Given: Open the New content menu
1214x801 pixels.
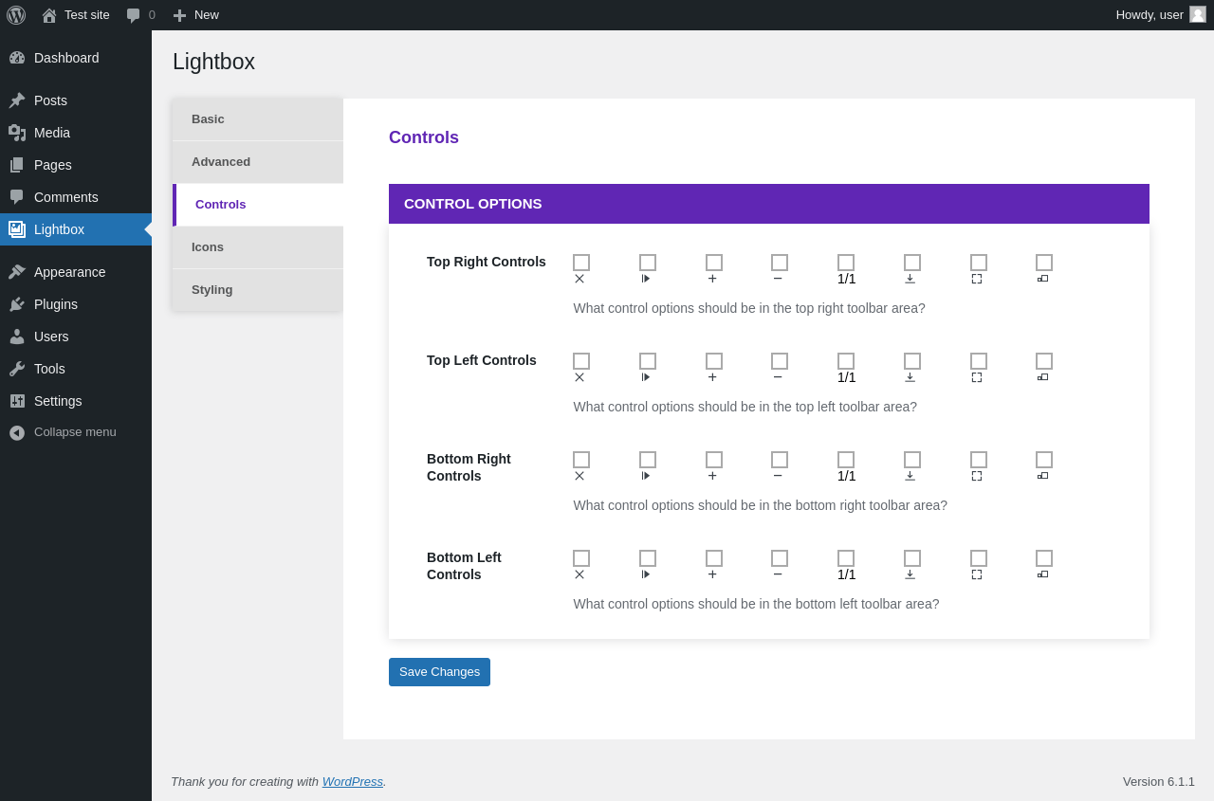Looking at the screenshot, I should 195,15.
